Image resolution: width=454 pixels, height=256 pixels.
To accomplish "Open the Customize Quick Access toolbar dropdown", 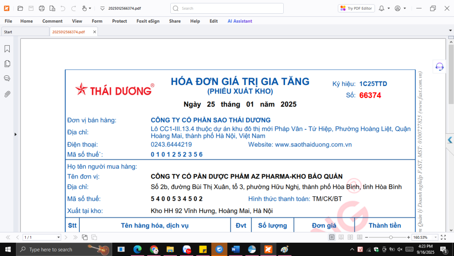I will point(102,8).
